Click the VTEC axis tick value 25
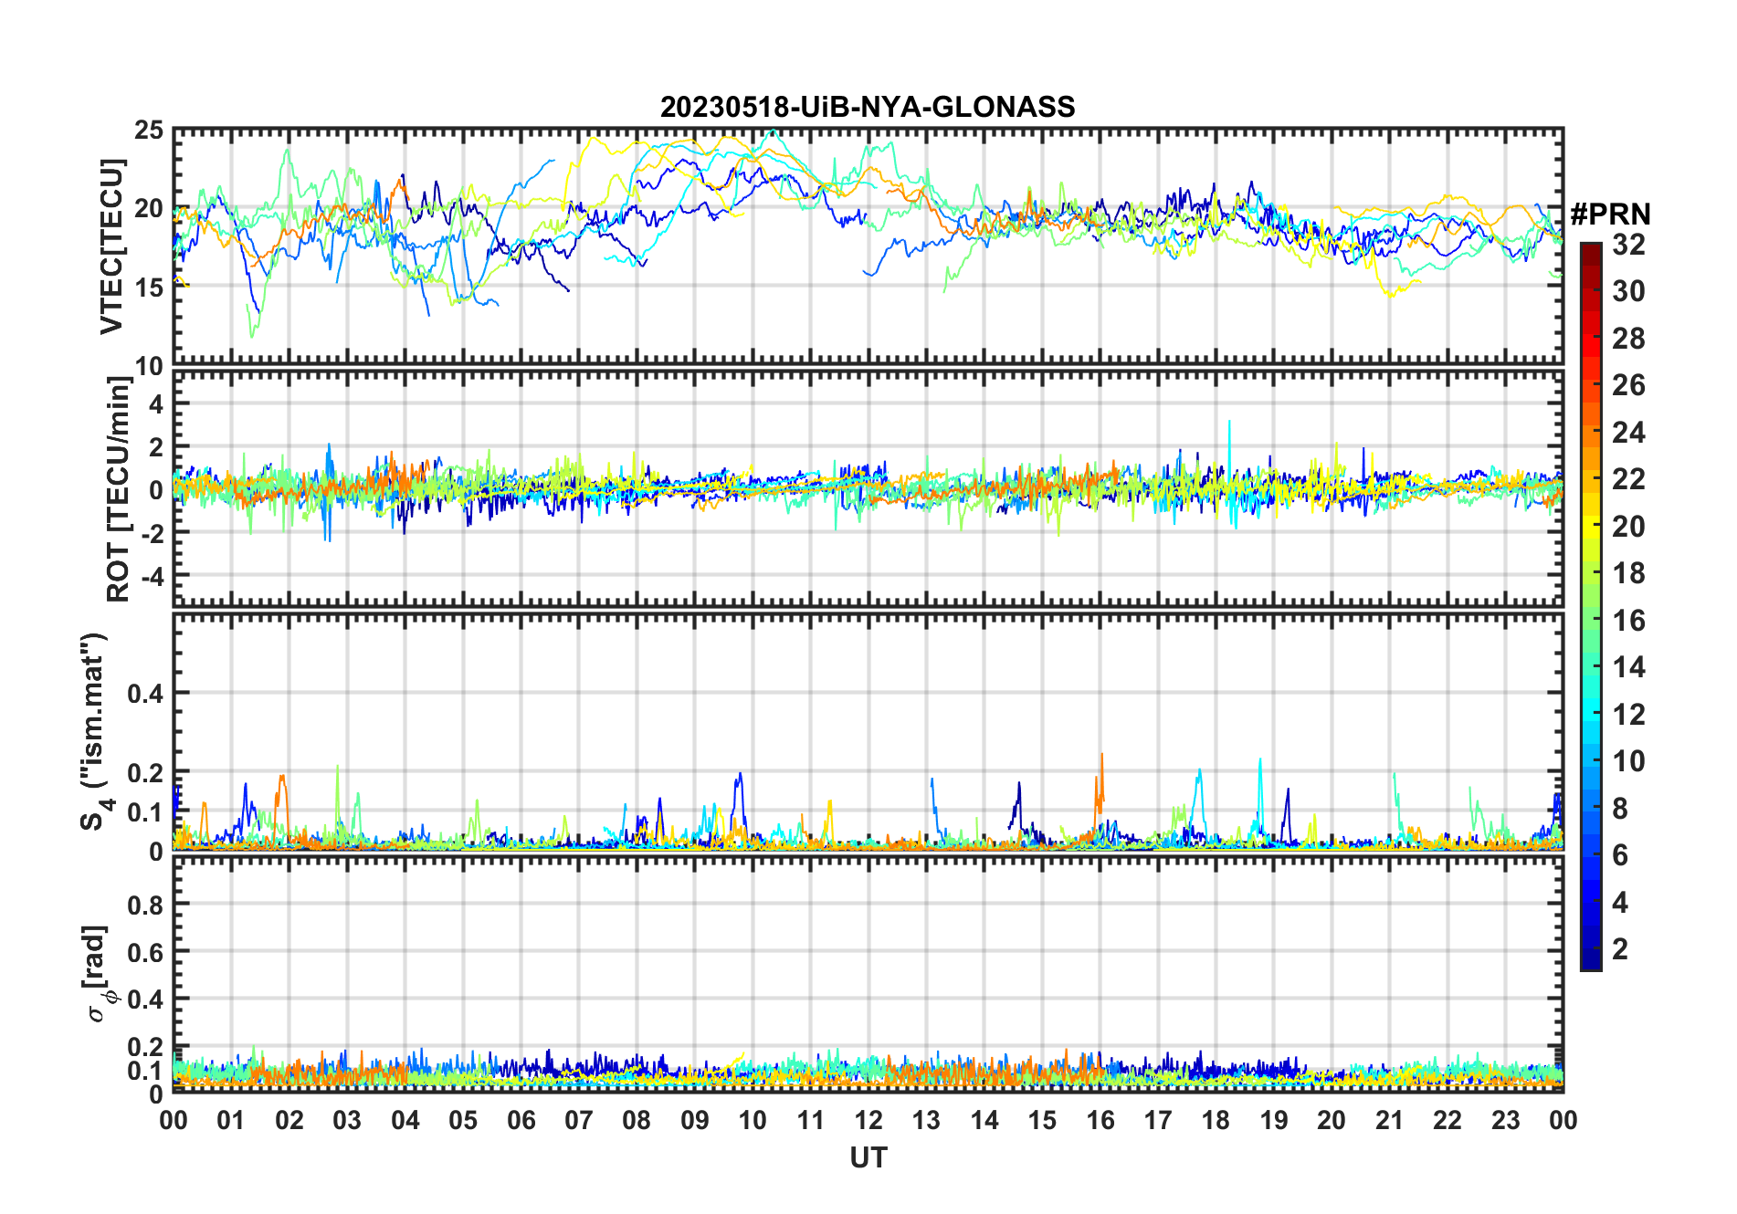 149,131
